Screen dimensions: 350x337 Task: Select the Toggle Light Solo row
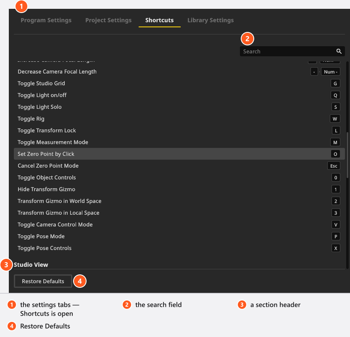tap(179, 107)
